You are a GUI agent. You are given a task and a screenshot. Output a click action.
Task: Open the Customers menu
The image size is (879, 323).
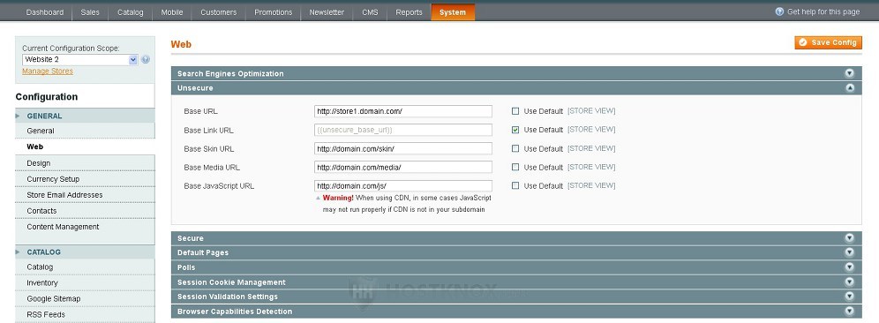click(x=219, y=12)
